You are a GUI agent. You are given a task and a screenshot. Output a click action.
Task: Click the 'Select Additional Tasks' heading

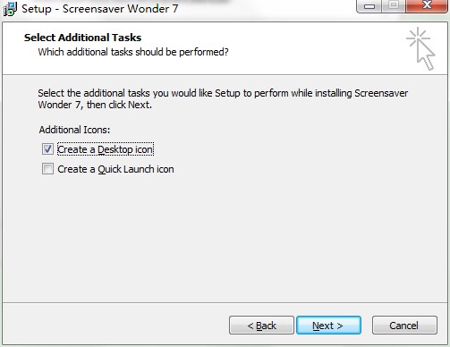pyautogui.click(x=82, y=38)
